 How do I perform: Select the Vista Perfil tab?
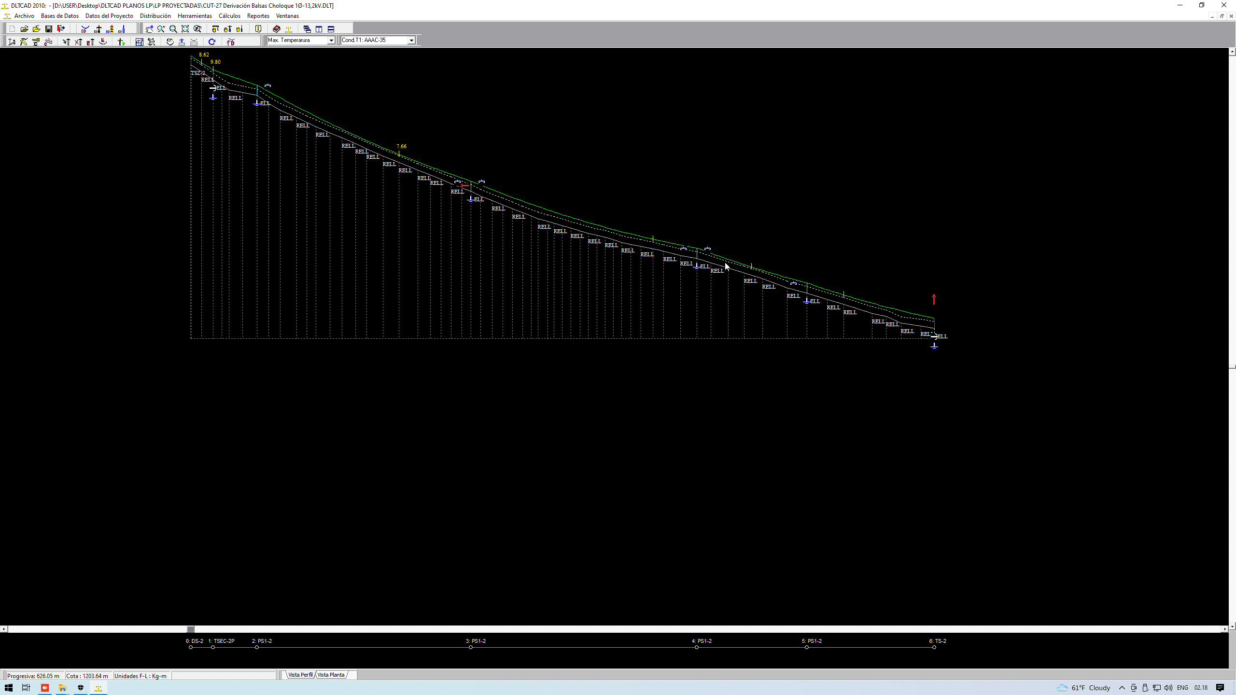coord(300,675)
